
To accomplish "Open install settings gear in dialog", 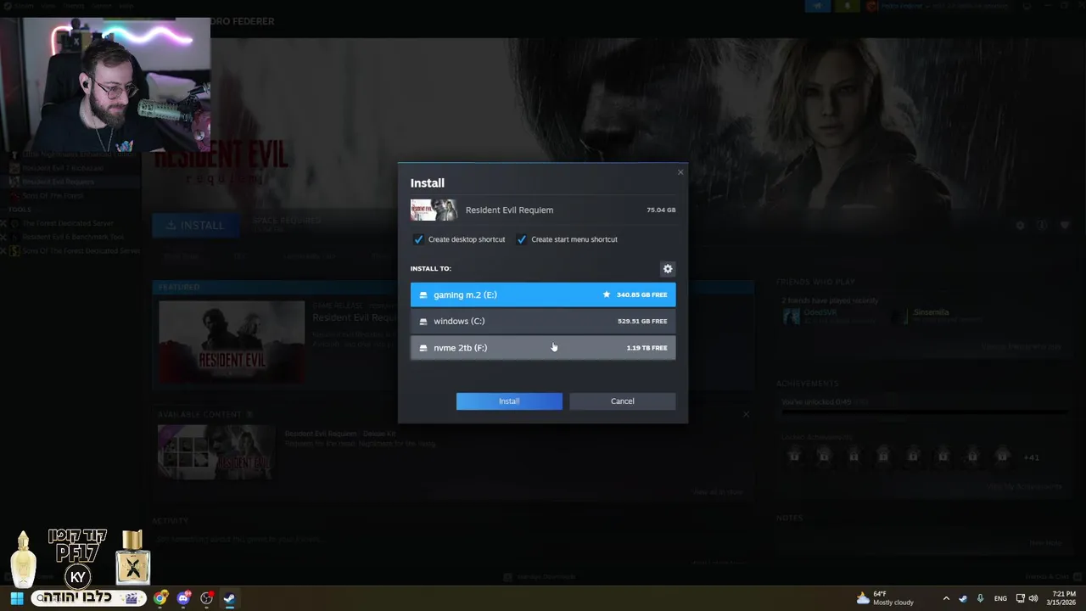I will tap(668, 269).
